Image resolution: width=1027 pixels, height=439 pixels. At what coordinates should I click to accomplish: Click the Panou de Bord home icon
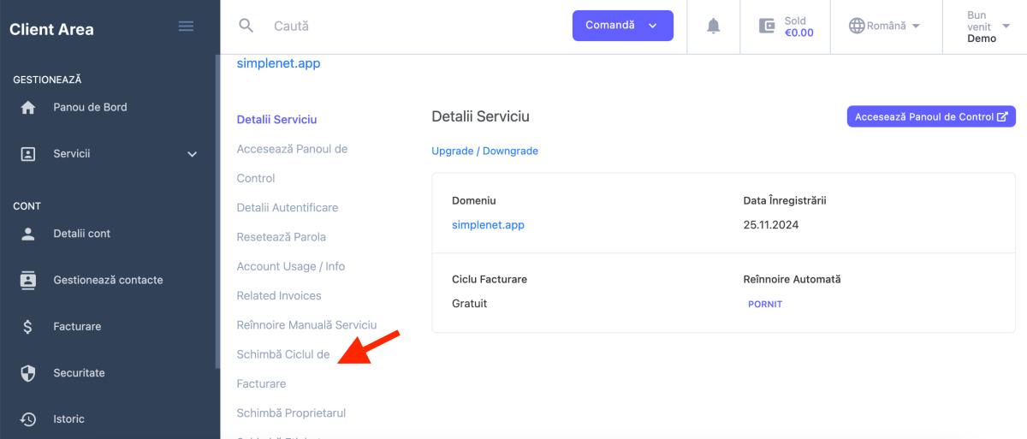(x=28, y=108)
